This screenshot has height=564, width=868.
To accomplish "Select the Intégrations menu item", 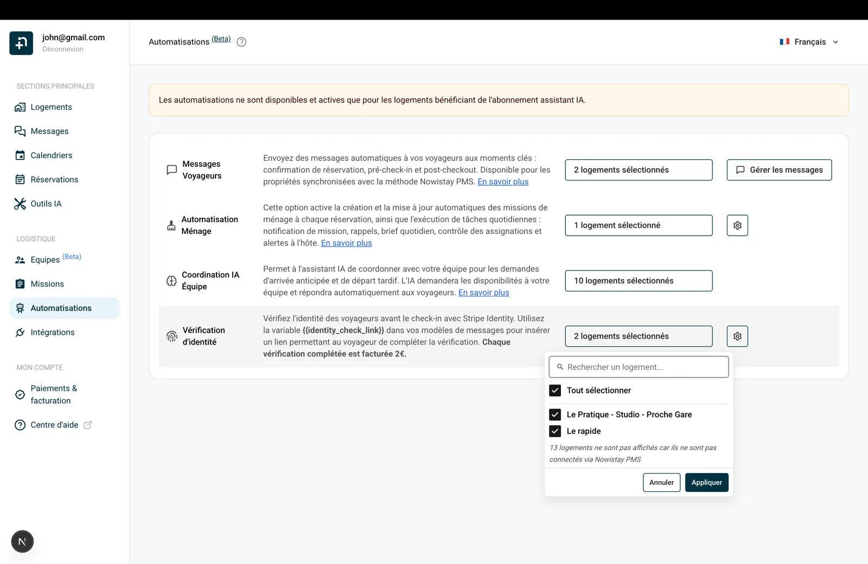I will (x=65, y=333).
